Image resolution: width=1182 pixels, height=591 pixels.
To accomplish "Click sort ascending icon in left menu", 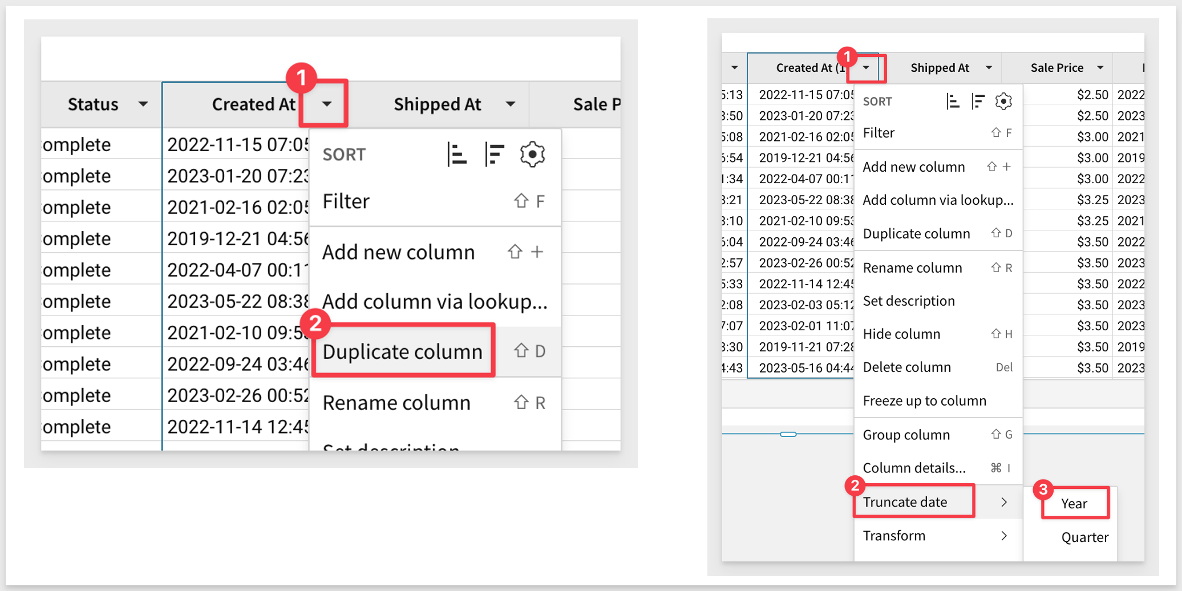I will pyautogui.click(x=457, y=155).
